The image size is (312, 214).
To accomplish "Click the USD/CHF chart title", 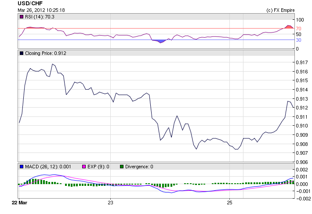I will tap(30, 4).
